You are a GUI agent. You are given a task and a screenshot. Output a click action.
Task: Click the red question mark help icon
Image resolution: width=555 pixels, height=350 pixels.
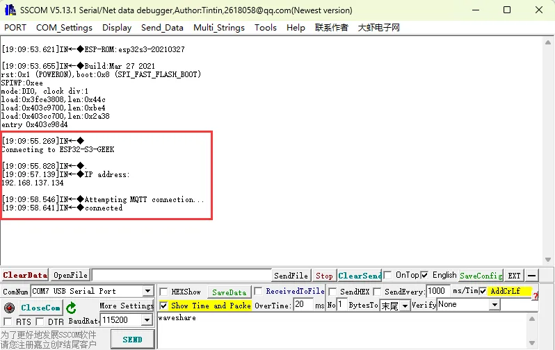click(536, 296)
